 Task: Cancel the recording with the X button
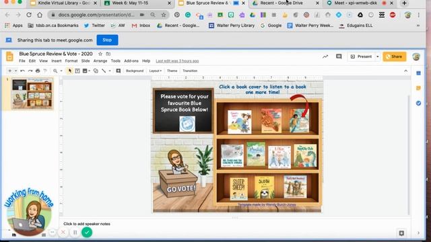63,233
